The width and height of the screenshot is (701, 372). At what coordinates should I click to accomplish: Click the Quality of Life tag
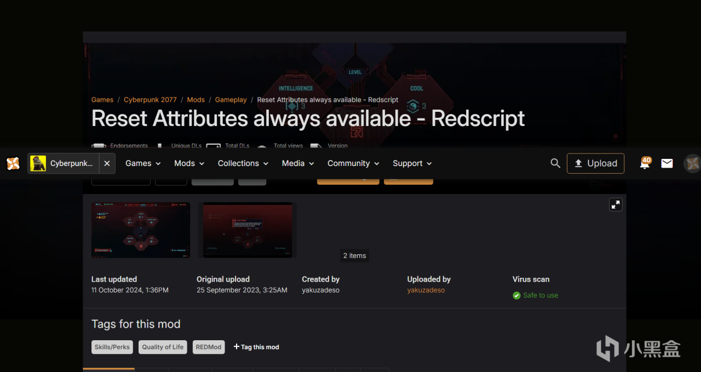163,347
